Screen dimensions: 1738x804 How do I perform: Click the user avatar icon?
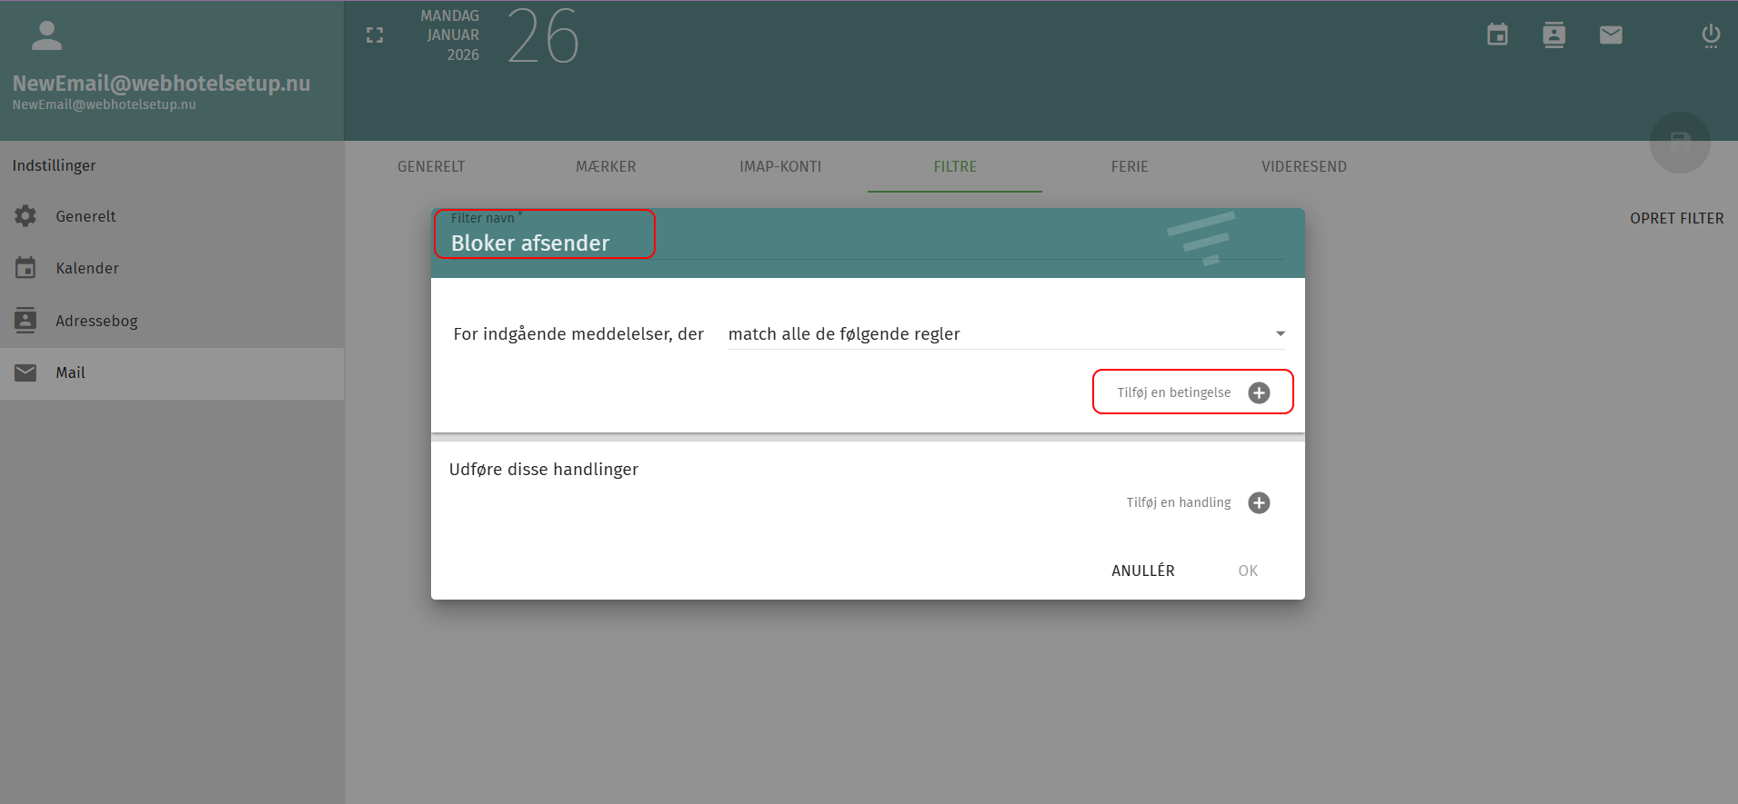point(46,36)
